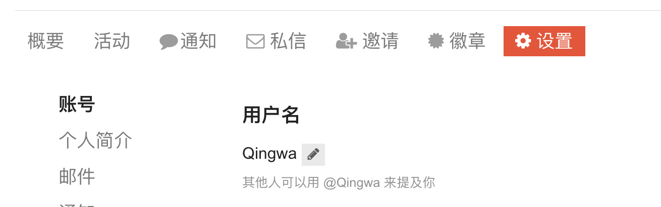Open the 概要 summary tab
Viewport: 661px width, 207px height.
(46, 41)
